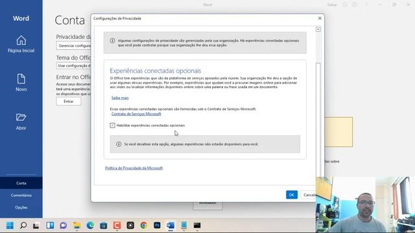Launch Google Chrome from the taskbar
This screenshot has width=415, height=233.
(x=144, y=225)
